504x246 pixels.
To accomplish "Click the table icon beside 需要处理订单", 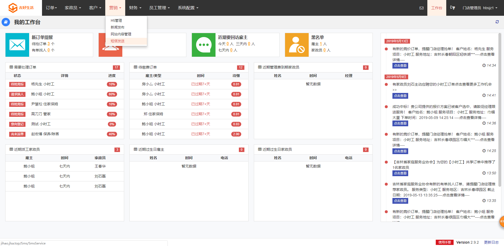I will point(11,67).
